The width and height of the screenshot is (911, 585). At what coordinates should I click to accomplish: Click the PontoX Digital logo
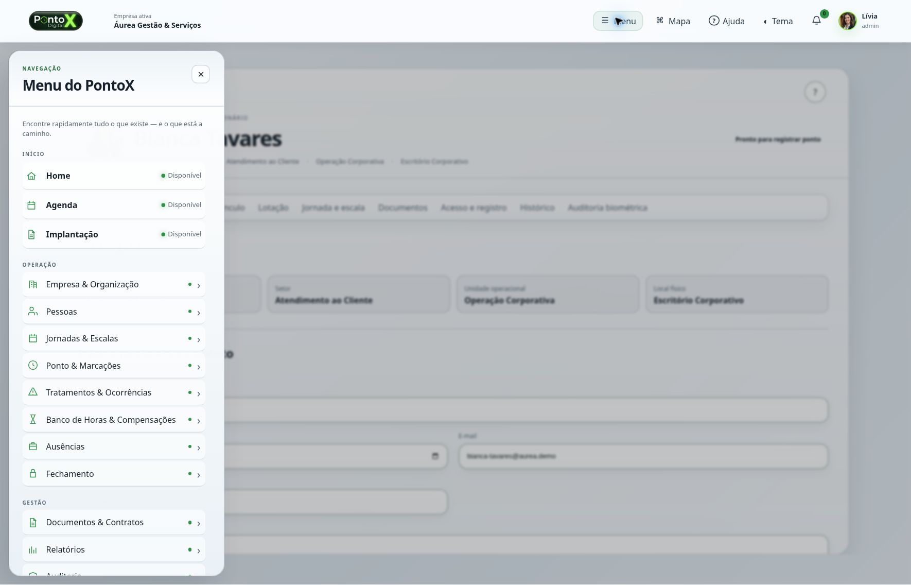(56, 21)
